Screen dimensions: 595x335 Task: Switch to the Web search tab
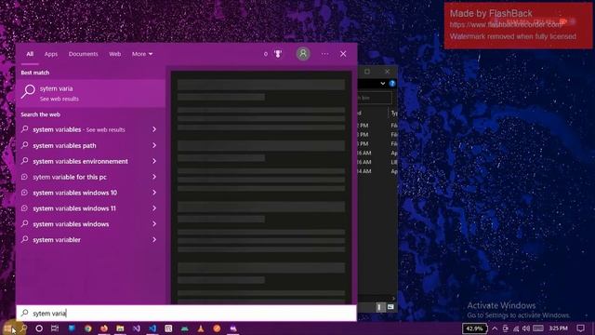pyautogui.click(x=114, y=54)
